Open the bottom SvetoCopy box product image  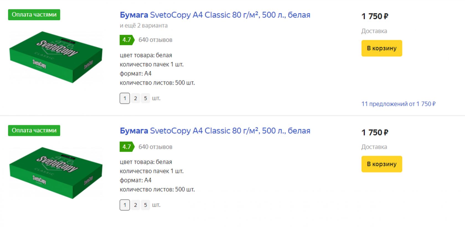pos(56,173)
